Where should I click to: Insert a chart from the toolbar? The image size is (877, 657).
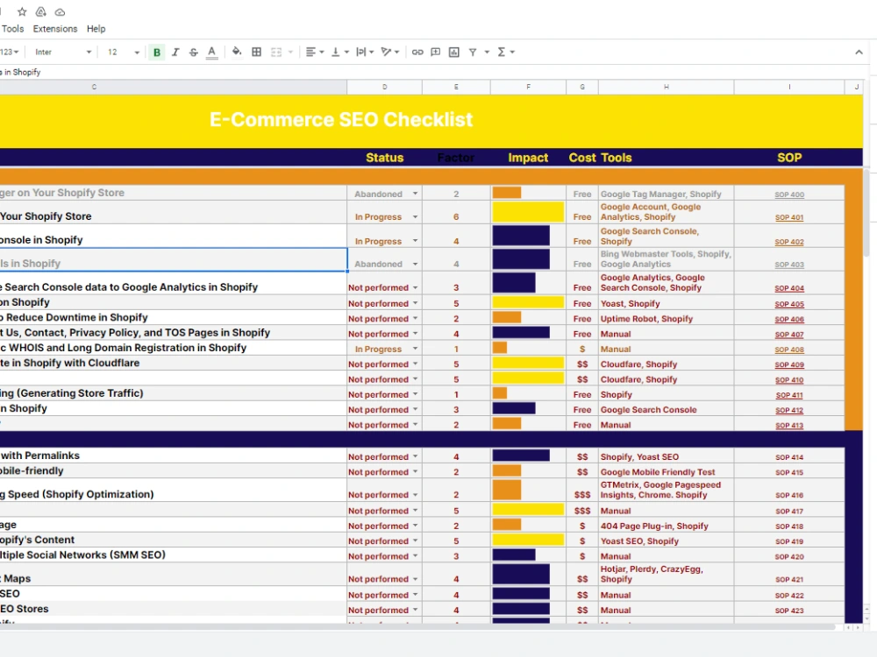453,52
